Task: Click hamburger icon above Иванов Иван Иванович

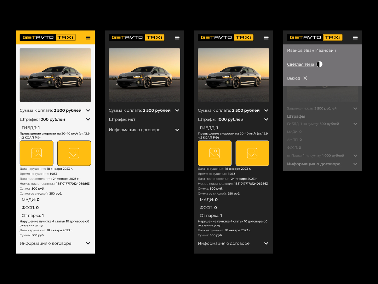Action: (x=355, y=38)
